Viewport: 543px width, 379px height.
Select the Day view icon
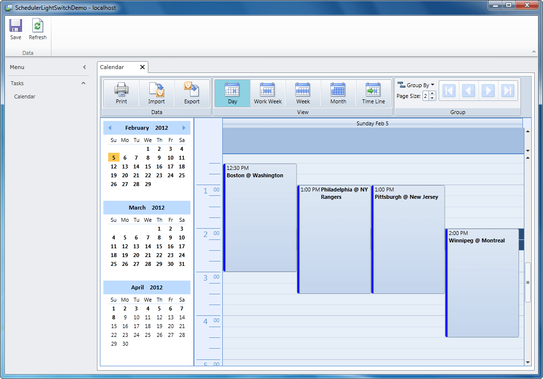[232, 93]
